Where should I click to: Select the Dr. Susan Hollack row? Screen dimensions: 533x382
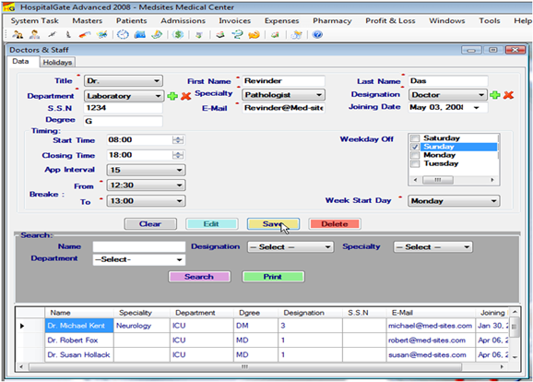tap(262, 355)
